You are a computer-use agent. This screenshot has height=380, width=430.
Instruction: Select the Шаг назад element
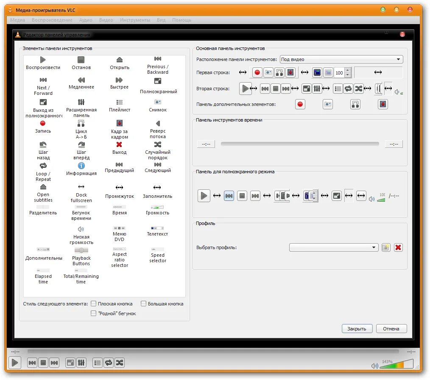coord(43,151)
